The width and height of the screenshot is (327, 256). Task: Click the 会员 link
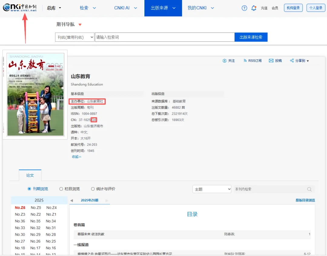[x=275, y=8]
